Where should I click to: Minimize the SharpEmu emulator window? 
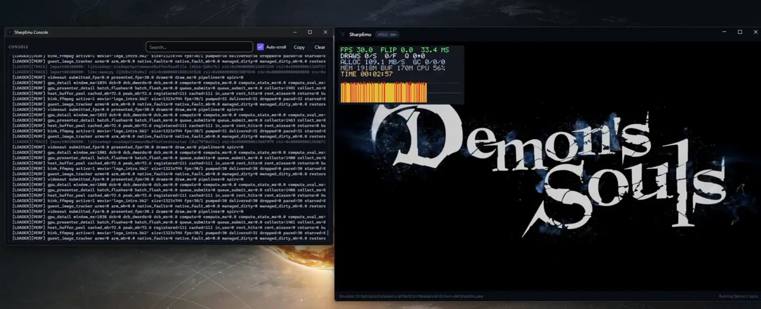724,32
